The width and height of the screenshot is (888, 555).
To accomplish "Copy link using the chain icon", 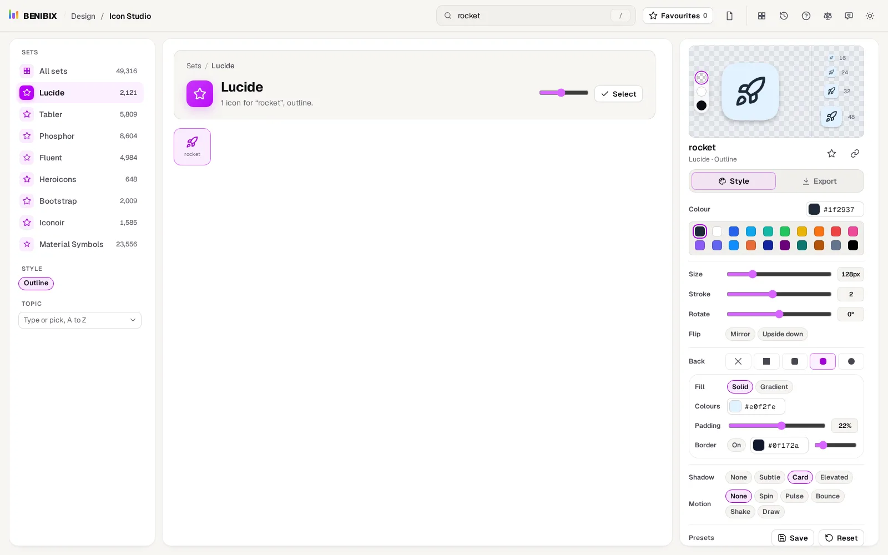I will coord(855,154).
